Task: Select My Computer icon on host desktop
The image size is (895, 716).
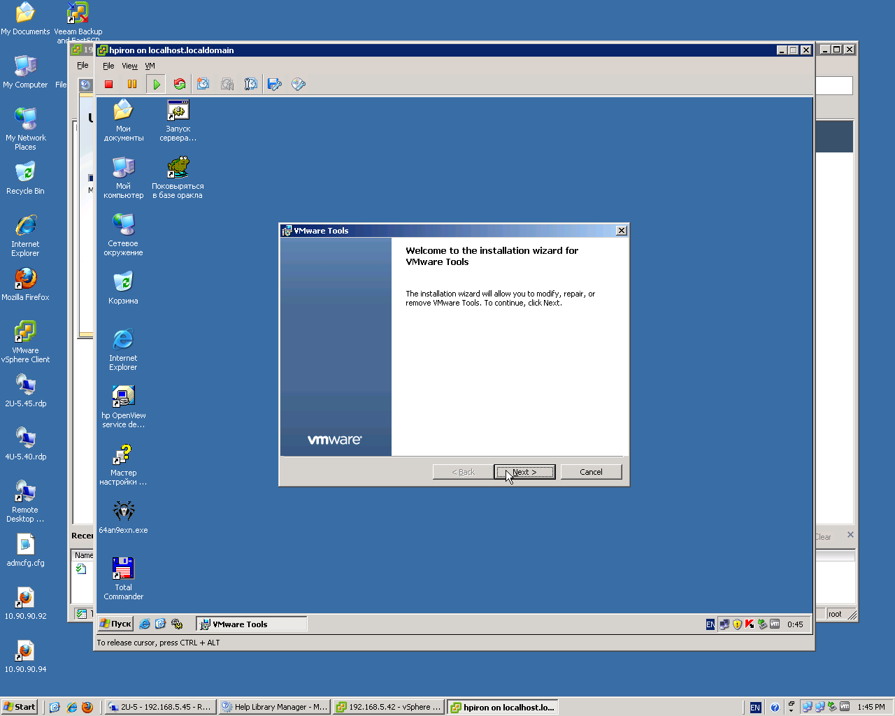Action: (25, 72)
